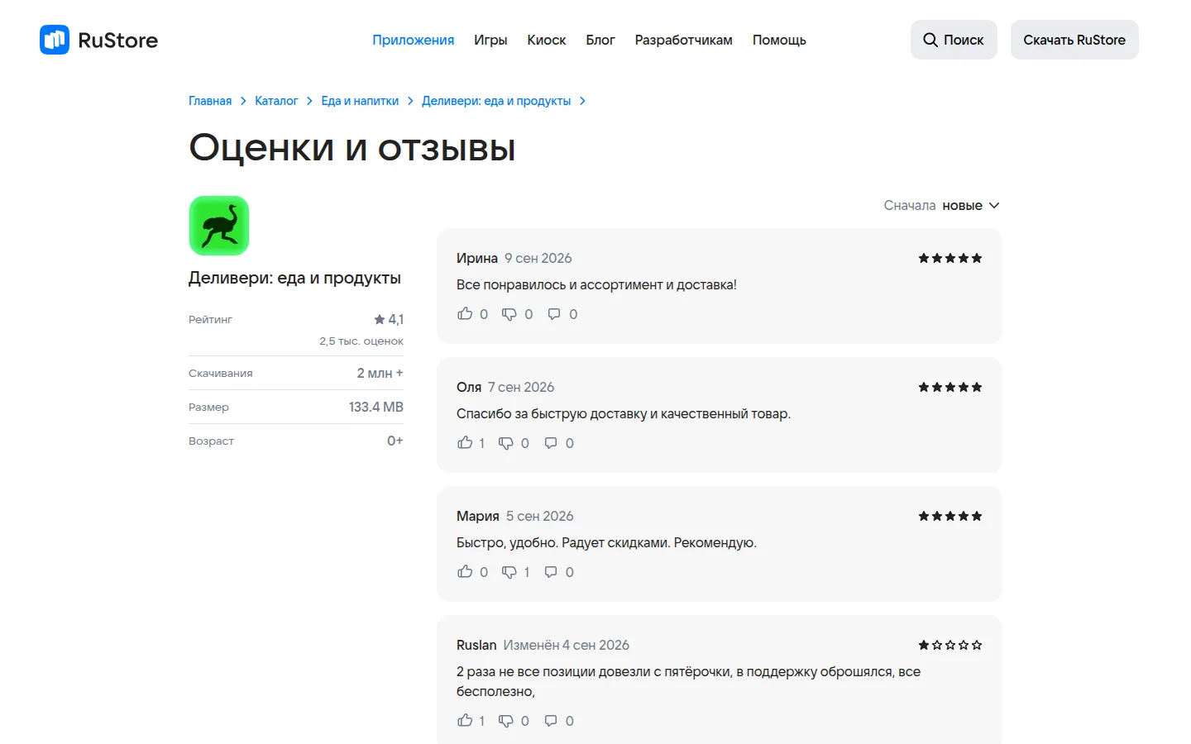This screenshot has height=744, width=1191.
Task: Open comments on Оля's review
Action: click(551, 443)
